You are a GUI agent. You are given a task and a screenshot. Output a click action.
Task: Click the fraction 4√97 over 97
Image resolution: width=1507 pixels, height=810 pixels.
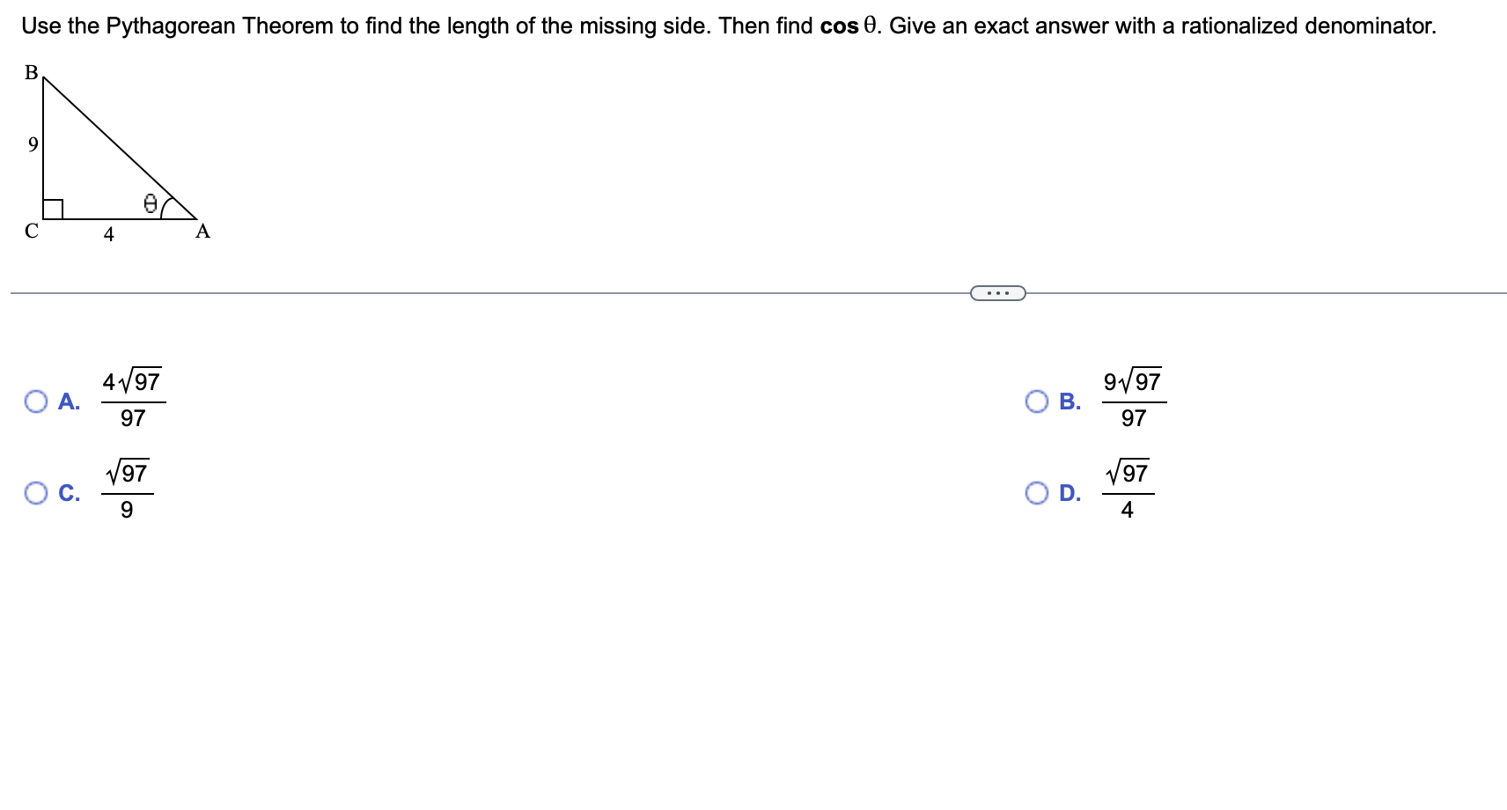point(132,399)
